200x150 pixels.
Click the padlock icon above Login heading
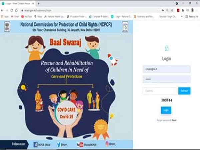167,48
